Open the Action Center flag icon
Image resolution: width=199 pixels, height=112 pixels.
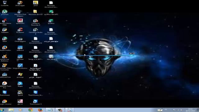pos(174,110)
